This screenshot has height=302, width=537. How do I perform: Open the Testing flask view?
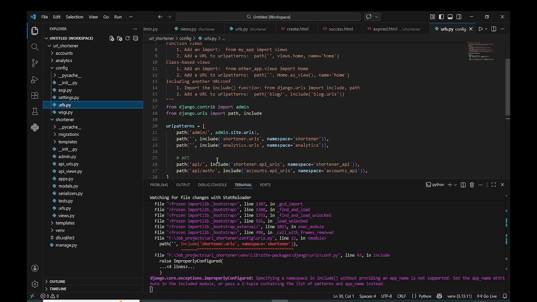pyautogui.click(x=35, y=112)
